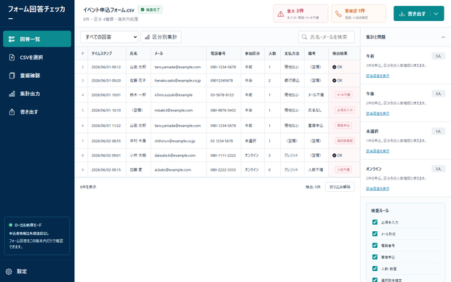Screen dimensions: 451x282
Task: Click the gear icon beside 設定
Action: tap(9, 271)
